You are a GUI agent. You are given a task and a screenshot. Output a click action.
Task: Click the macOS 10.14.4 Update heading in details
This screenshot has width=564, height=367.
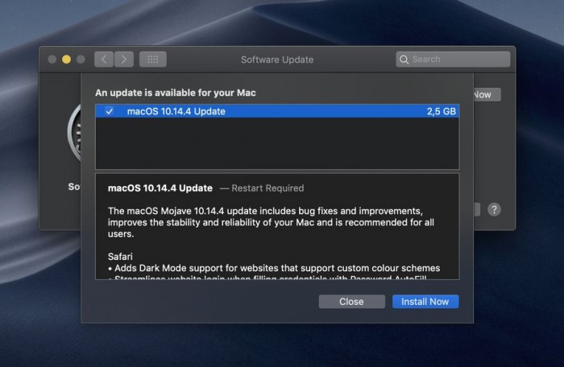pos(160,188)
